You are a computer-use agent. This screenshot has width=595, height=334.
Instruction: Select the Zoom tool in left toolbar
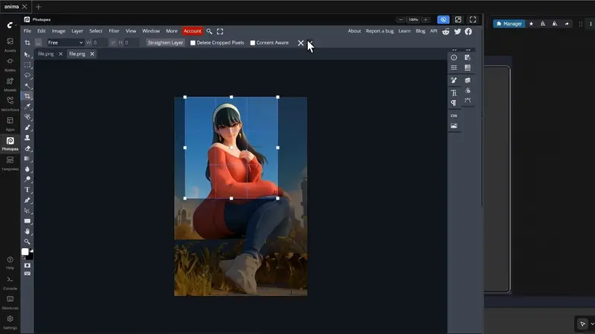[x=28, y=241]
